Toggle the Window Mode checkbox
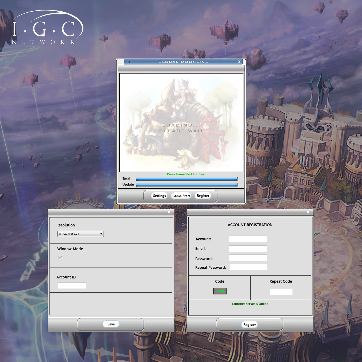362x362 pixels. (60, 257)
